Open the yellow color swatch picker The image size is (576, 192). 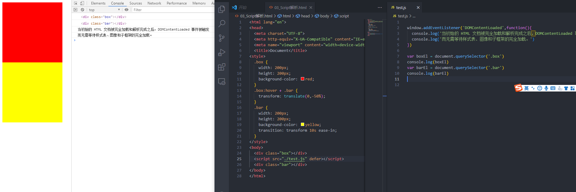click(302, 124)
